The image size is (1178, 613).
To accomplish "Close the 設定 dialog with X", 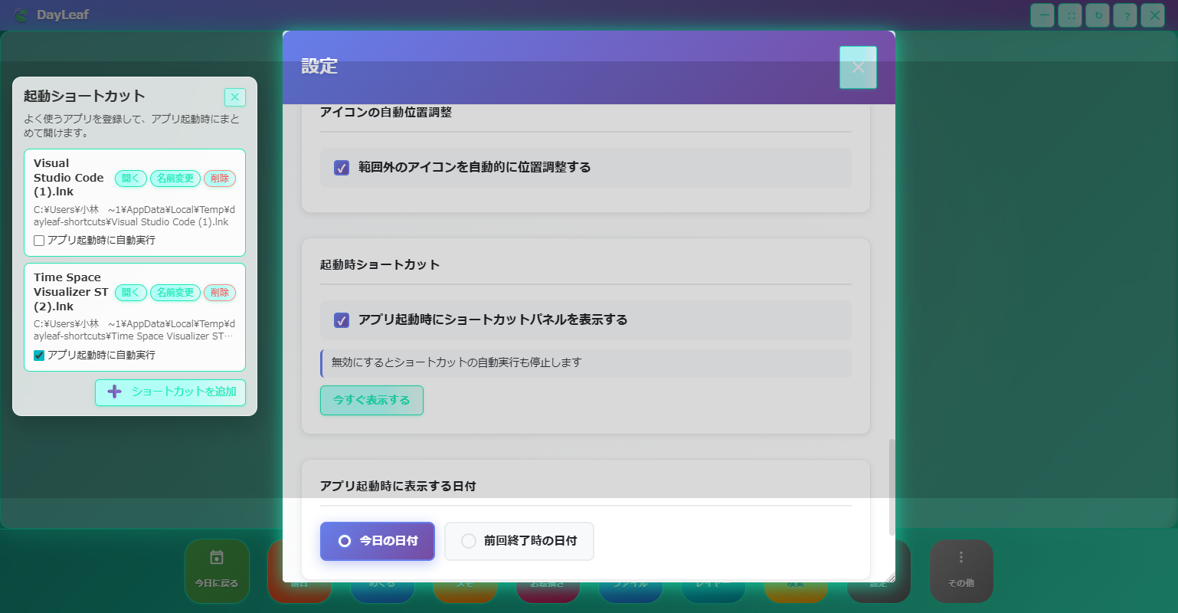I will (858, 67).
